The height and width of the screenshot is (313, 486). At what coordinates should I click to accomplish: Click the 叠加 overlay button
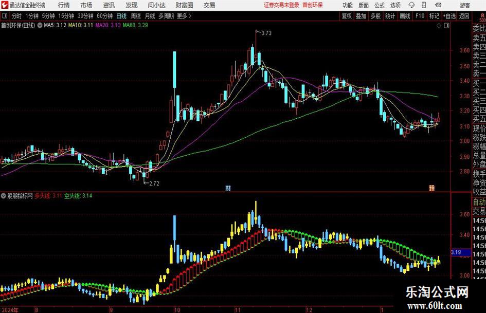361,16
